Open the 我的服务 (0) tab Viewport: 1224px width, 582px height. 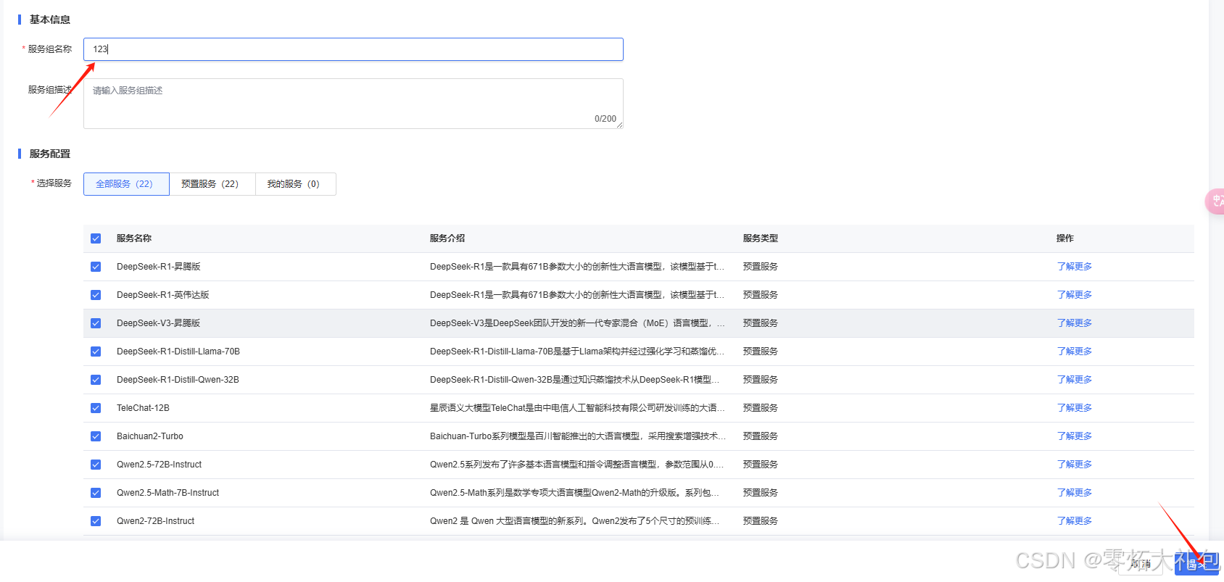pyautogui.click(x=296, y=184)
